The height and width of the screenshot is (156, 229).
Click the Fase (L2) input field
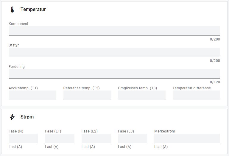pyautogui.click(x=96, y=138)
